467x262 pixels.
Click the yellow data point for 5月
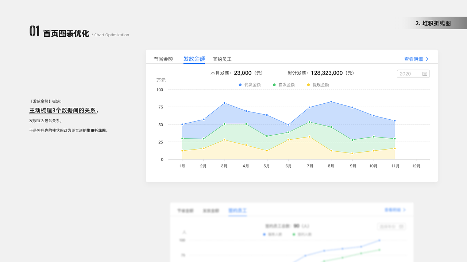(267, 151)
